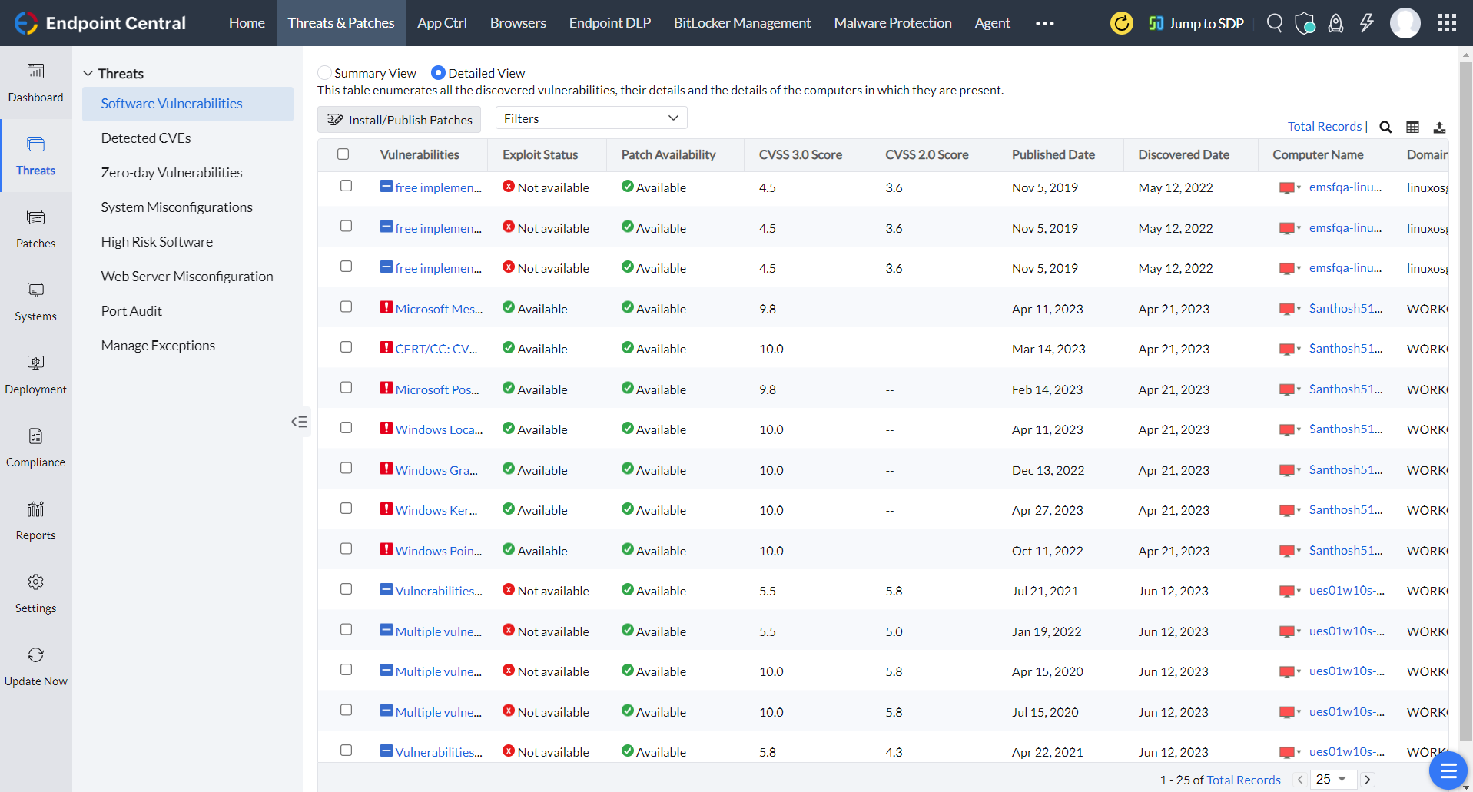Screen dimensions: 1473x792
Task: Open the Filters dropdown
Action: pos(590,118)
